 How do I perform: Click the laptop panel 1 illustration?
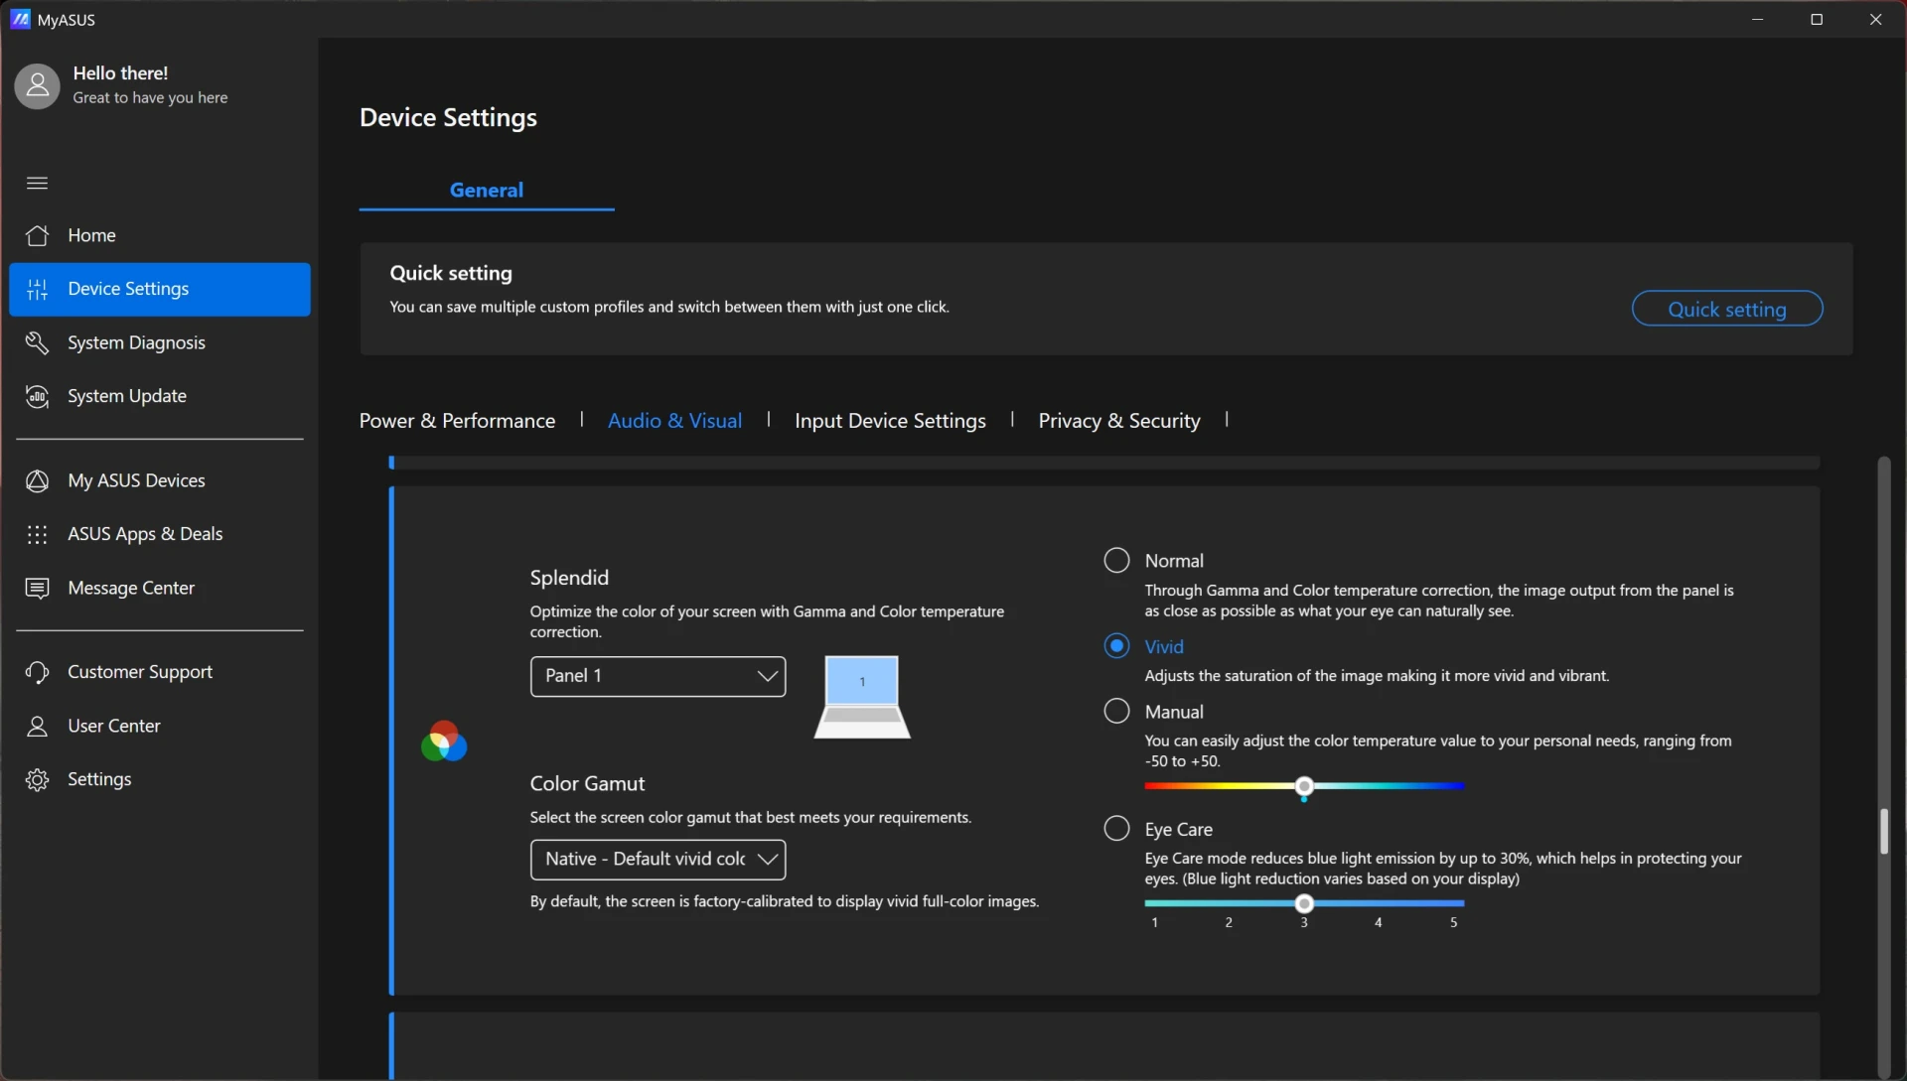(862, 697)
